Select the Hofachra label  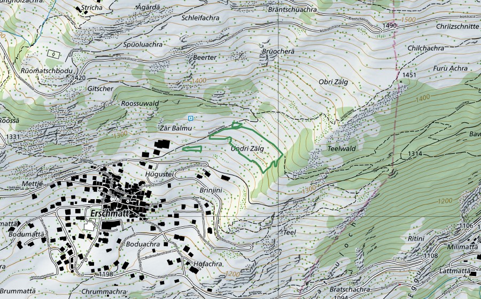pyautogui.click(x=208, y=264)
